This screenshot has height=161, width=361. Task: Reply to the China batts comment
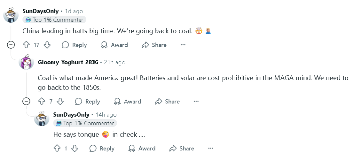(75, 45)
